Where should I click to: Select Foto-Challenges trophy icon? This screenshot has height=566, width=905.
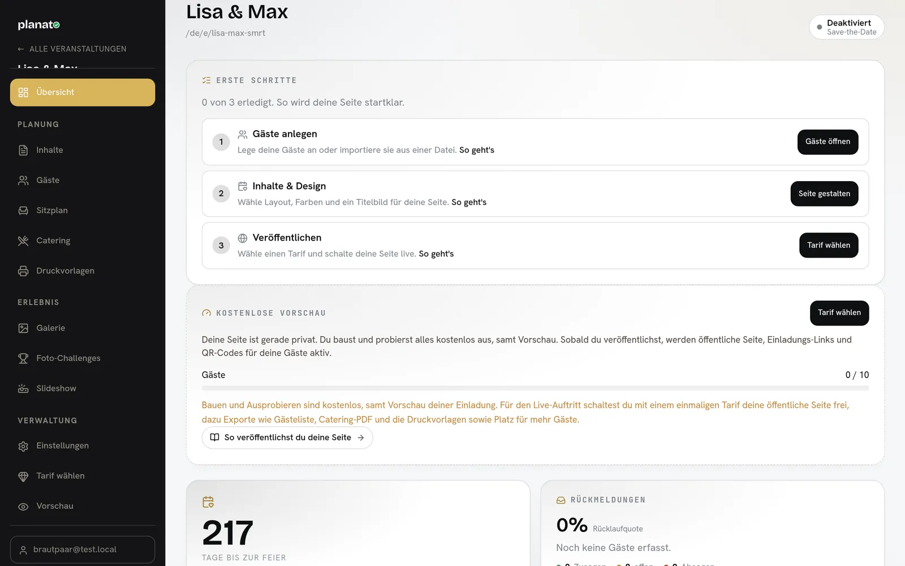tap(23, 358)
